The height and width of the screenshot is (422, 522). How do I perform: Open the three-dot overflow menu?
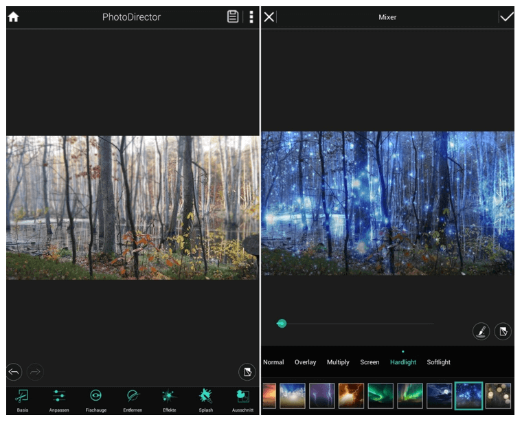[x=251, y=17]
